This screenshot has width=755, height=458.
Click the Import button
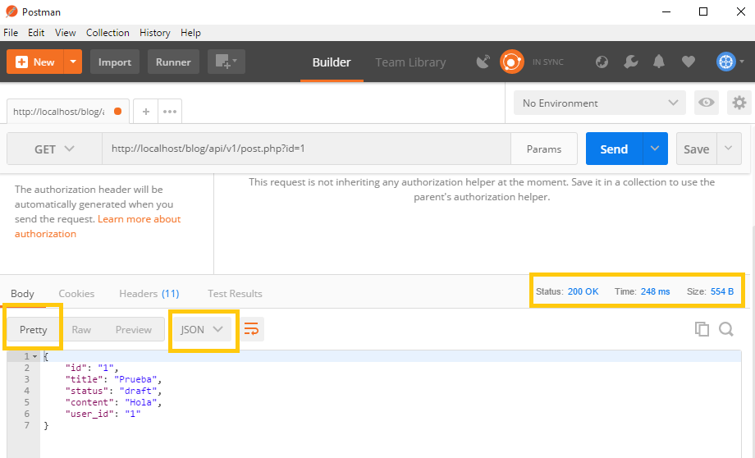click(x=115, y=62)
